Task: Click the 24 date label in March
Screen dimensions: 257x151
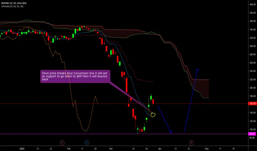Action: (x=146, y=149)
